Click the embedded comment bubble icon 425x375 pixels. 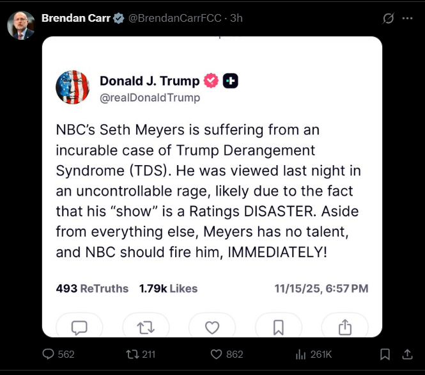[79, 327]
